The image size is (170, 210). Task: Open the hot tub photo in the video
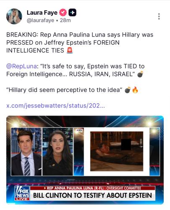point(117,151)
